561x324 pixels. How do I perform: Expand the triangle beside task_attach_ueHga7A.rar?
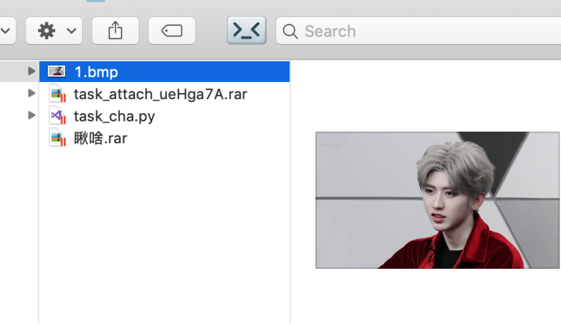tap(31, 94)
